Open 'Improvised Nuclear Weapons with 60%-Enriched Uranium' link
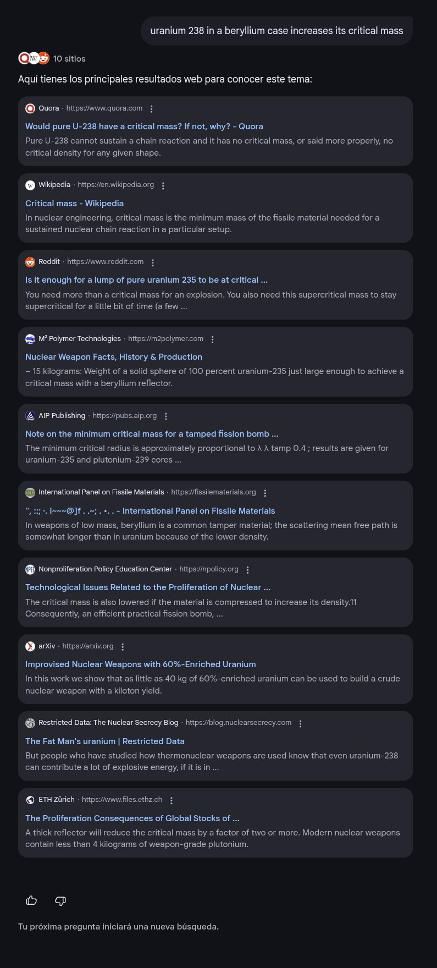Image resolution: width=437 pixels, height=968 pixels. point(141,664)
